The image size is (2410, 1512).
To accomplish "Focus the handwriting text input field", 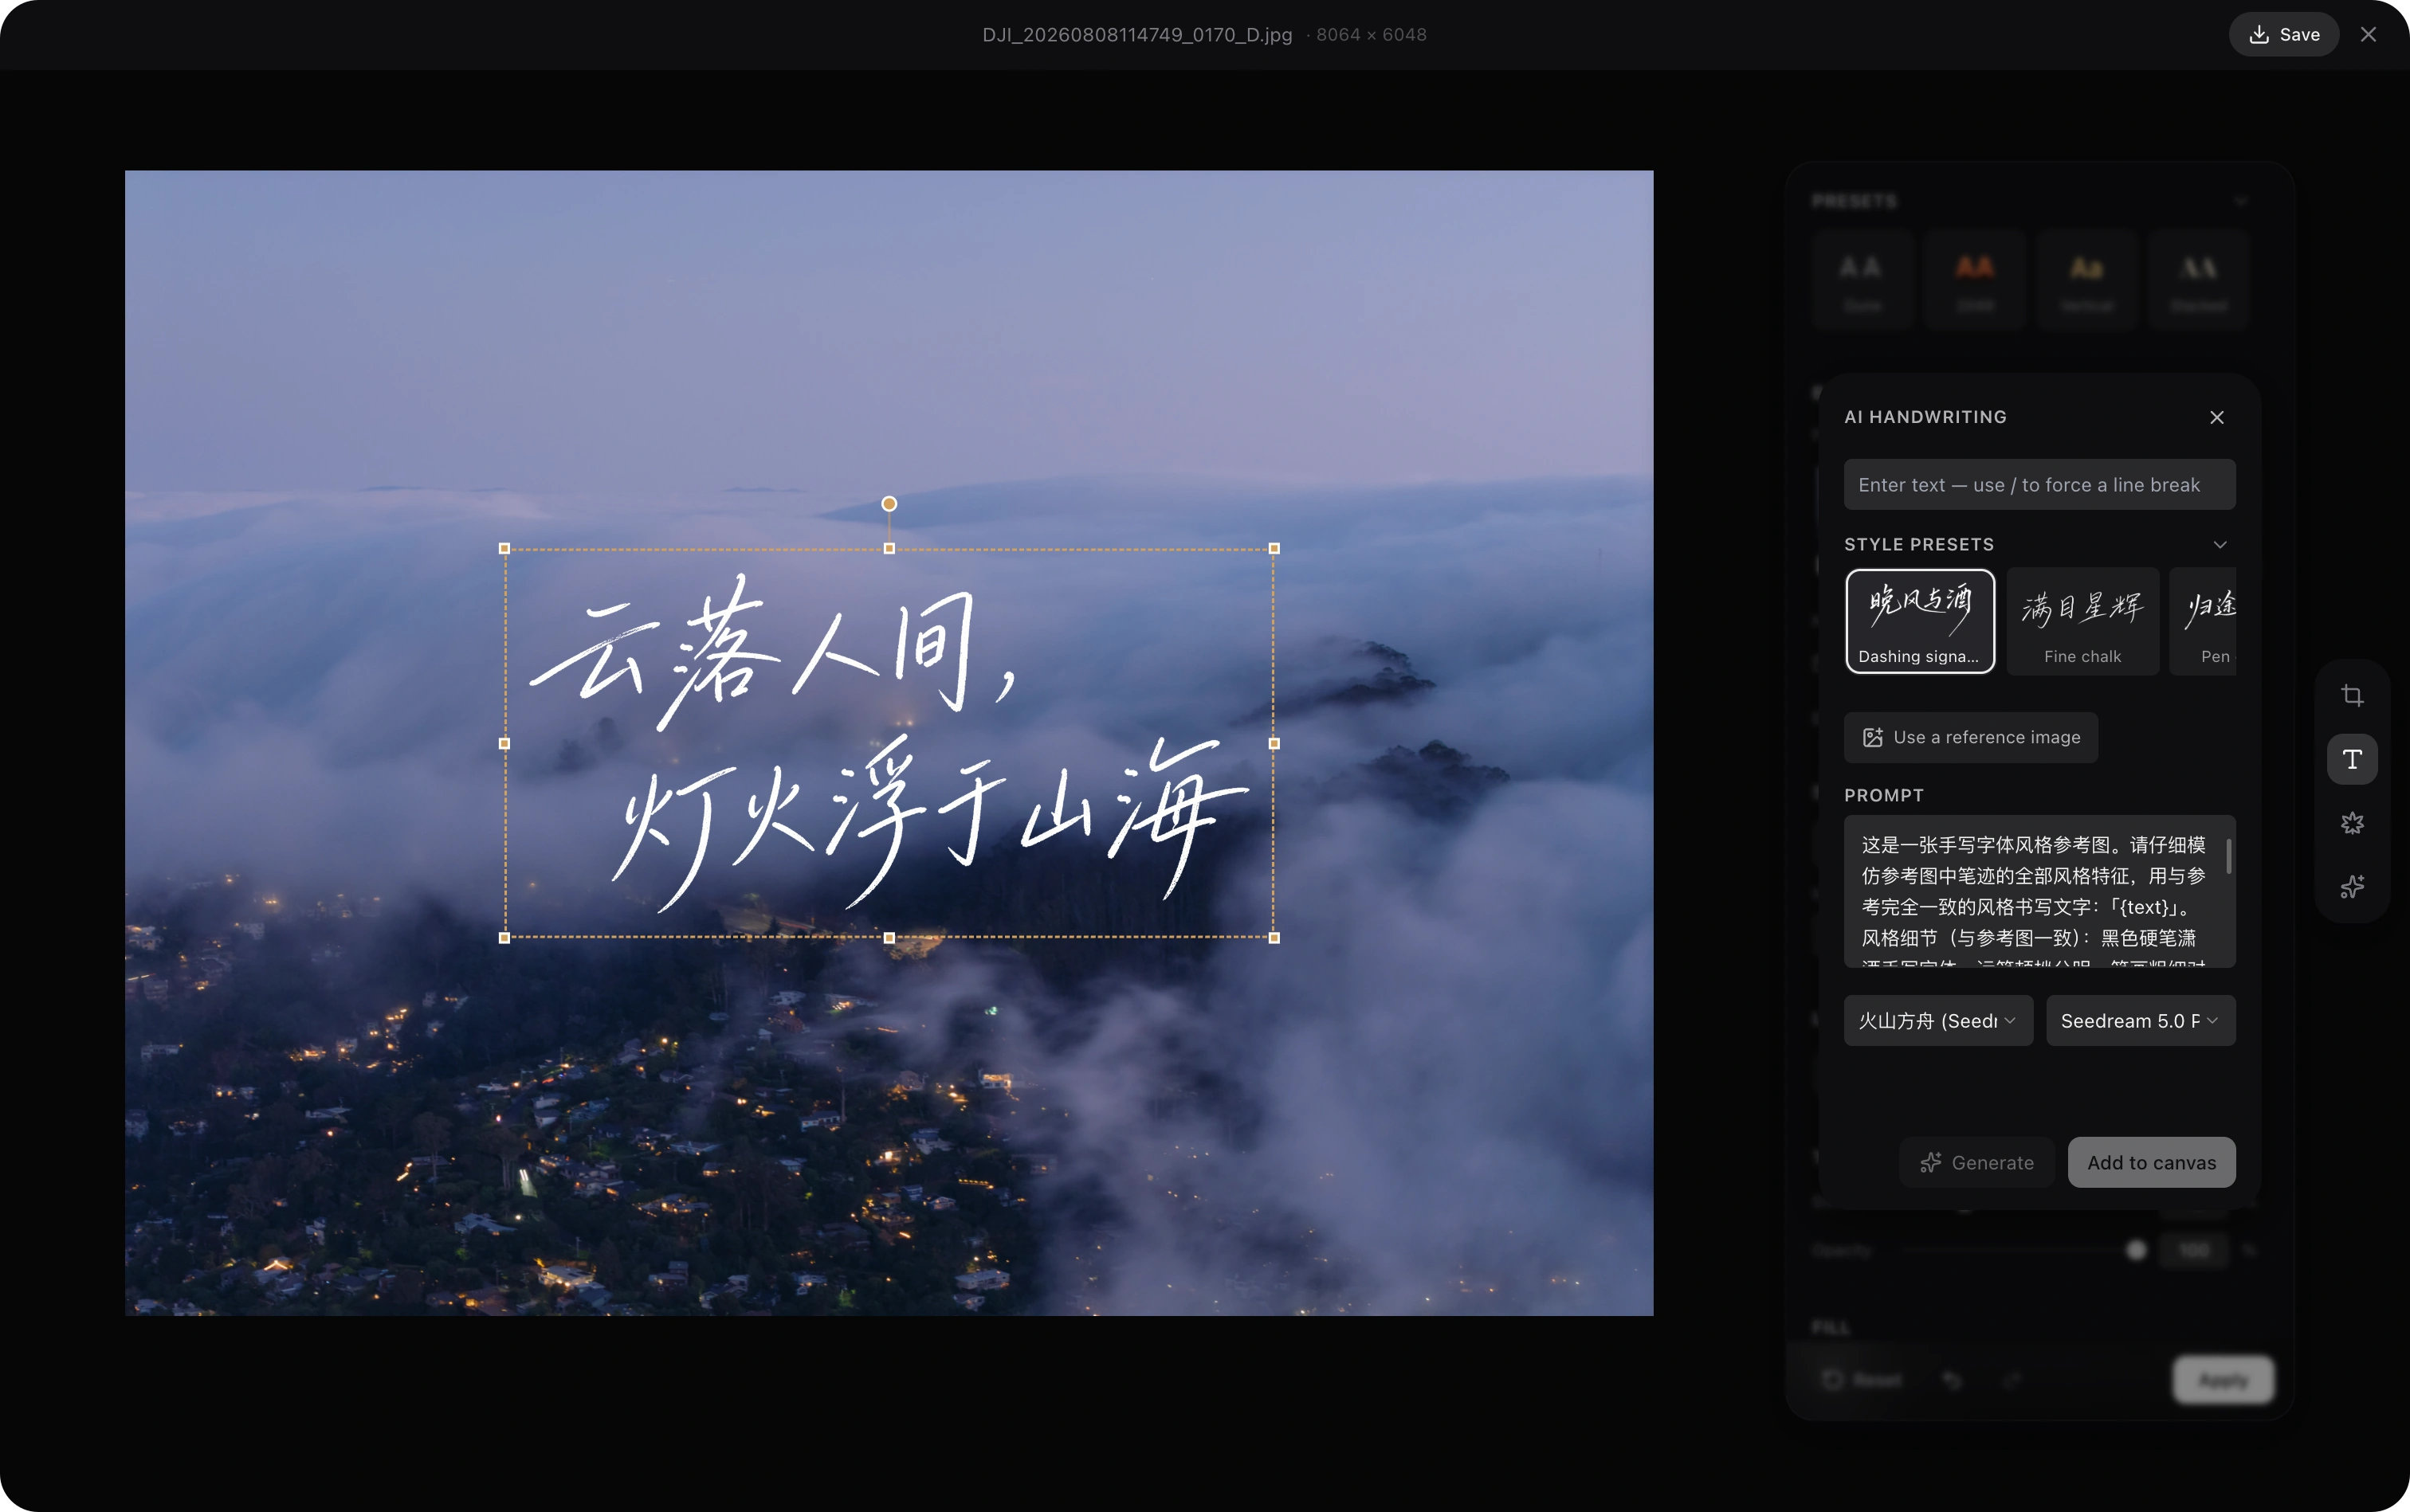I will pos(2040,485).
